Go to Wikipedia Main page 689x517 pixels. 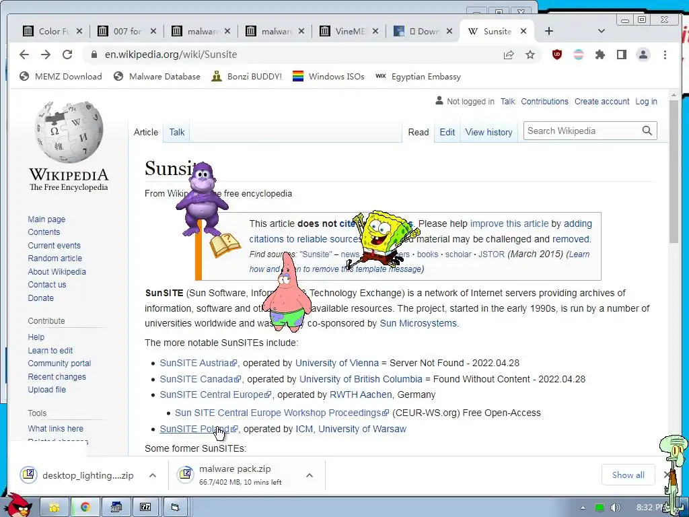pos(46,219)
